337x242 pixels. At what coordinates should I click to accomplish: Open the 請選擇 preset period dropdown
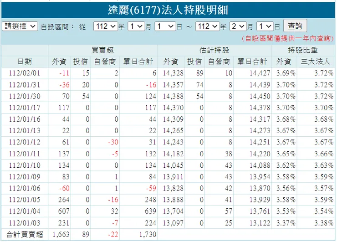[x=20, y=26]
